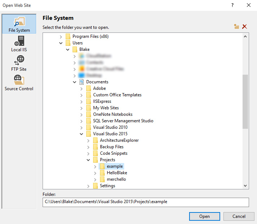The height and width of the screenshot is (224, 257).
Task: Collapse the Projects folder node
Action: 88,160
